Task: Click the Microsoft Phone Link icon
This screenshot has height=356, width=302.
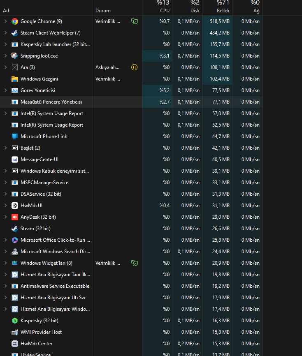Action: point(15,136)
